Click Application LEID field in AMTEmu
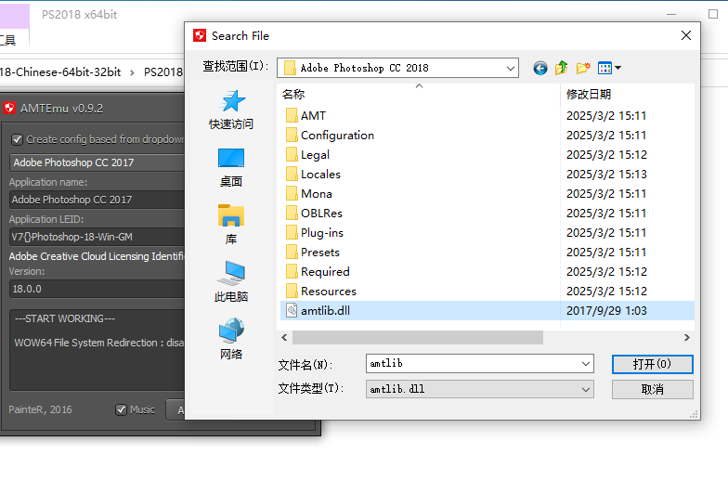 point(97,237)
